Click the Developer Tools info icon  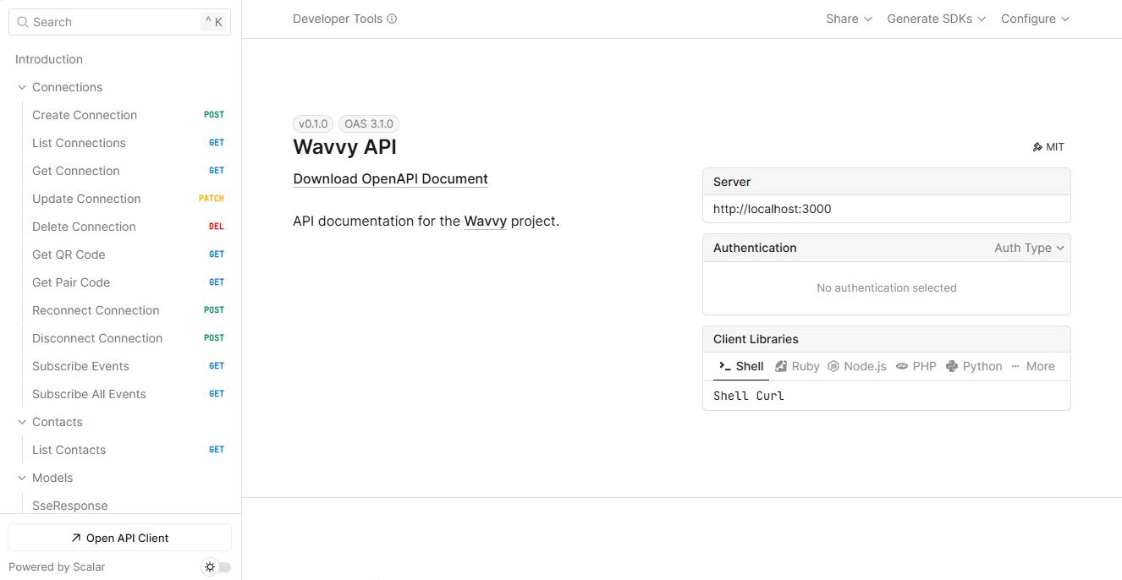pyautogui.click(x=392, y=19)
